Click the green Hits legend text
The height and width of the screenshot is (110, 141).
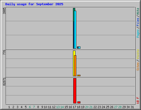click(x=138, y=11)
